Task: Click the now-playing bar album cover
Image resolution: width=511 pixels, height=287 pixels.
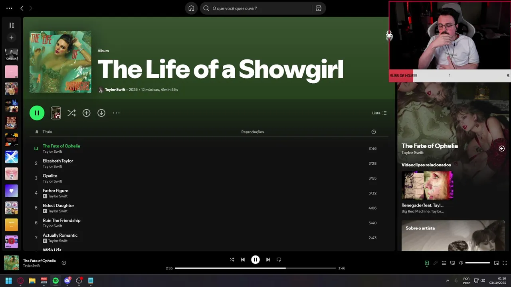Action: [12, 263]
